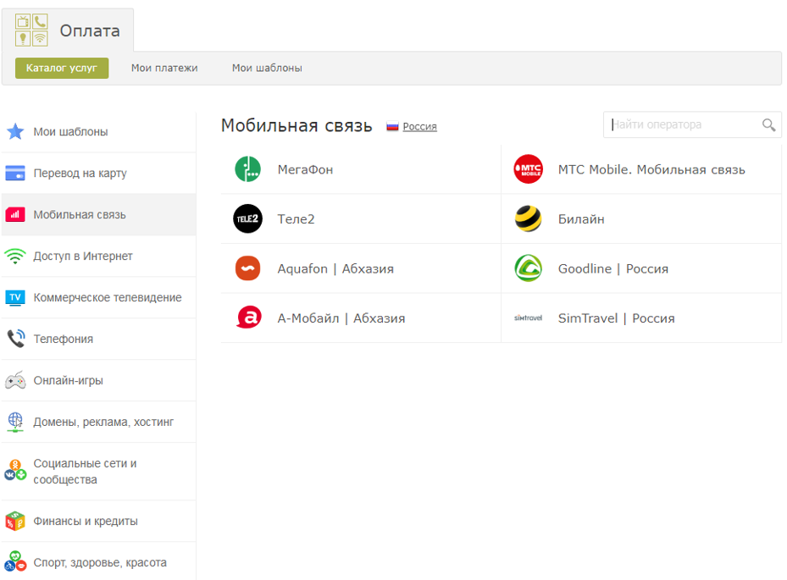Switch to Мои платежи tab
The width and height of the screenshot is (787, 580).
pos(164,68)
